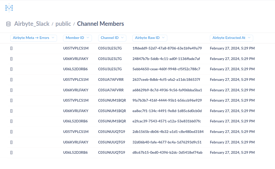The height and width of the screenshot is (169, 275).
Task: Click Member ID in the d8c67b15 row
Action: (75, 152)
